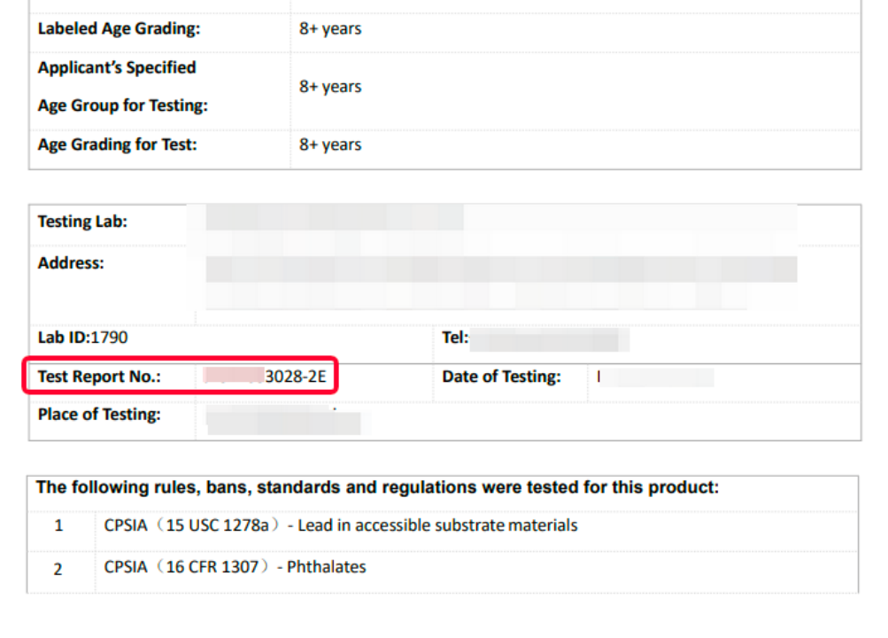Click the Date of Testing label
This screenshot has height=638, width=888.
[501, 377]
